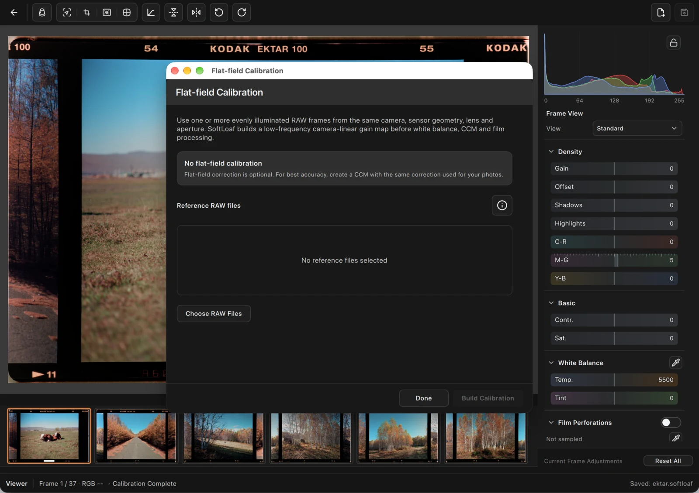This screenshot has width=699, height=493.
Task: Open the angle/straighten tool
Action: click(151, 13)
